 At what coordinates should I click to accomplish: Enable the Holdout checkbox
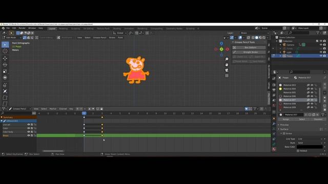pos(298,151)
